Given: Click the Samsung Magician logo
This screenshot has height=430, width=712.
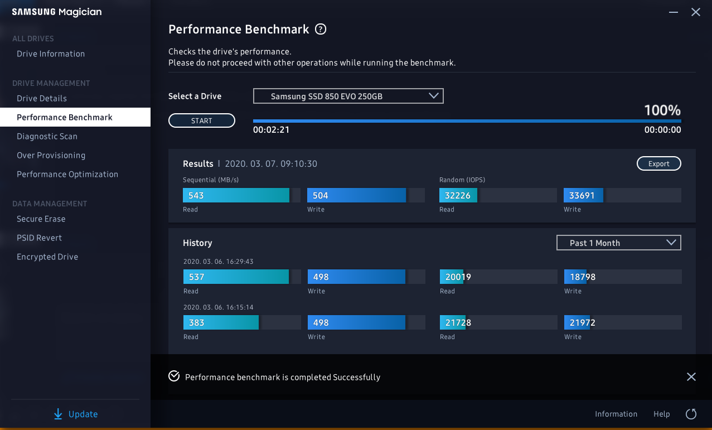Looking at the screenshot, I should click(x=57, y=12).
